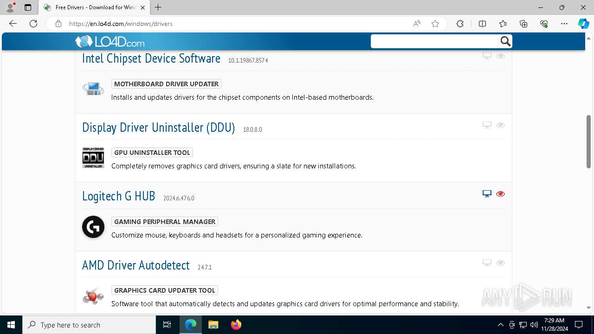
Task: Open Display Driver Uninstaller (DDU) link
Action: pos(159,128)
